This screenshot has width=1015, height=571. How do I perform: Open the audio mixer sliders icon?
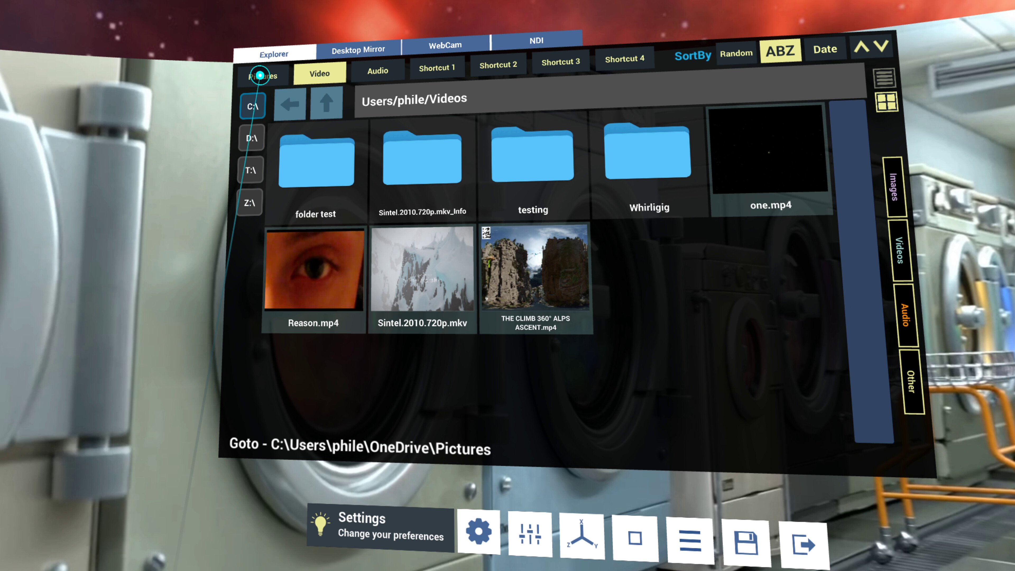coord(529,533)
